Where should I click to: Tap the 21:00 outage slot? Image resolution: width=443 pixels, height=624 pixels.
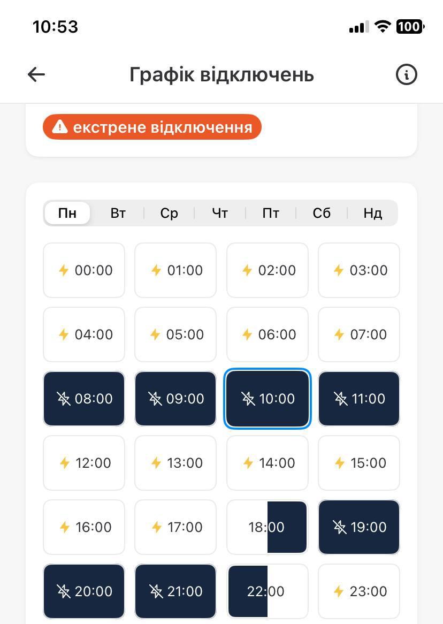tap(175, 591)
